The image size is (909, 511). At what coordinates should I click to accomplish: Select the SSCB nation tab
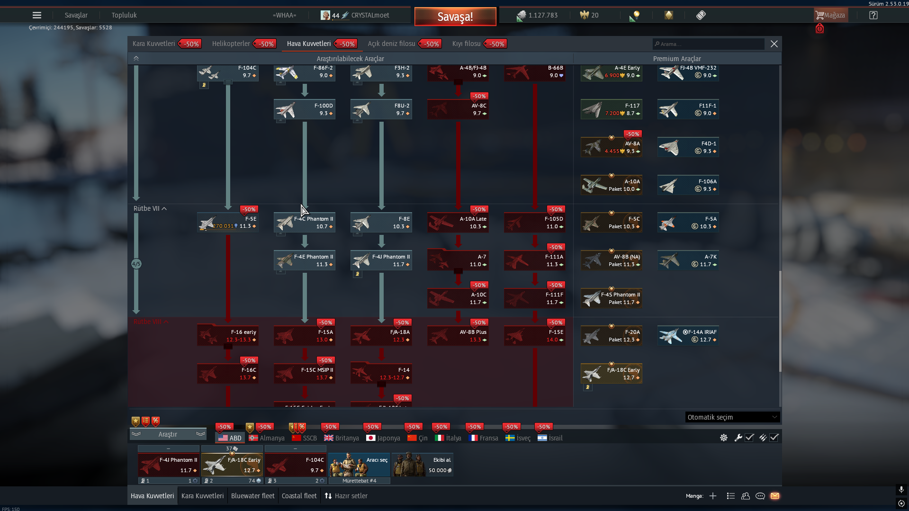click(x=305, y=438)
